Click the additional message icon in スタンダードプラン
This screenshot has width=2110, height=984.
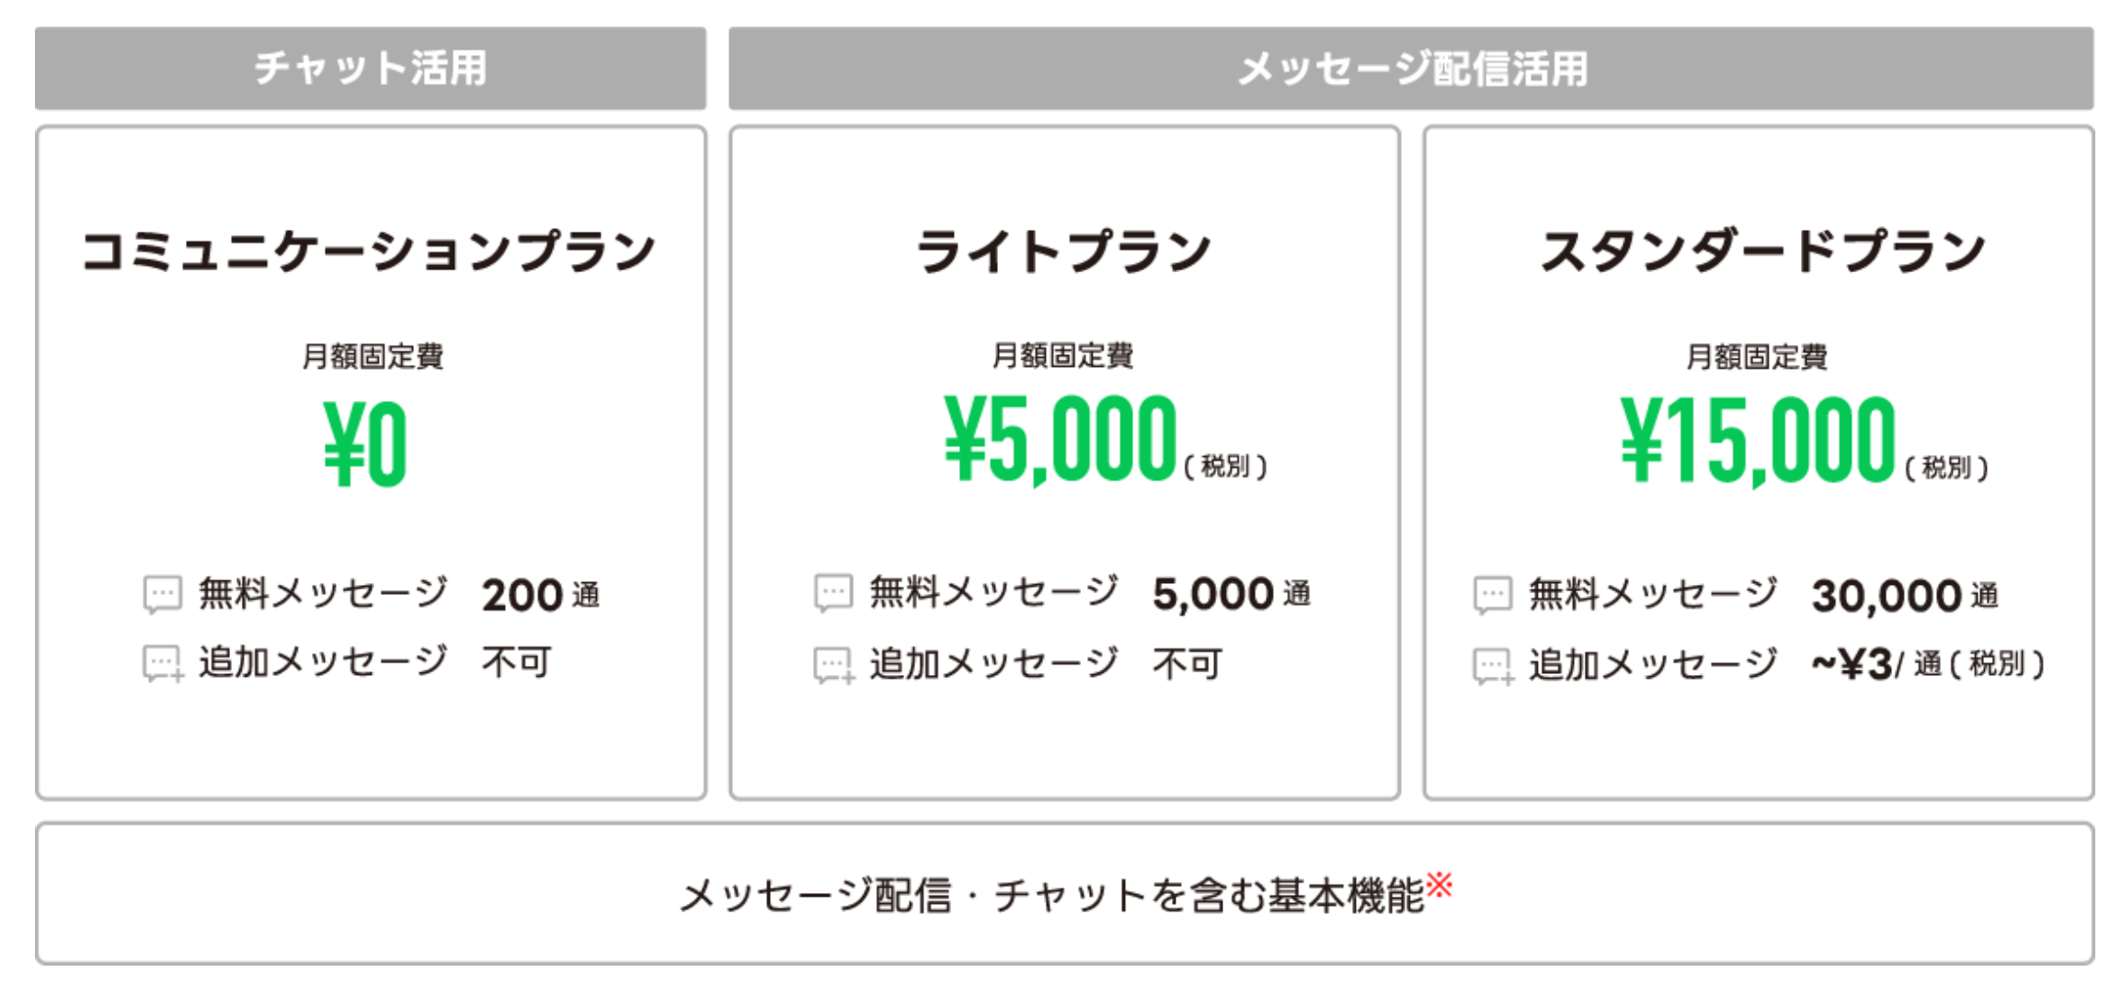point(1493,667)
